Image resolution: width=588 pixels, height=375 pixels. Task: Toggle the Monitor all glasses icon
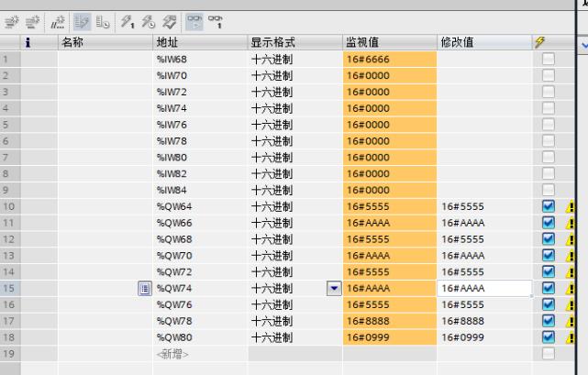pyautogui.click(x=194, y=22)
